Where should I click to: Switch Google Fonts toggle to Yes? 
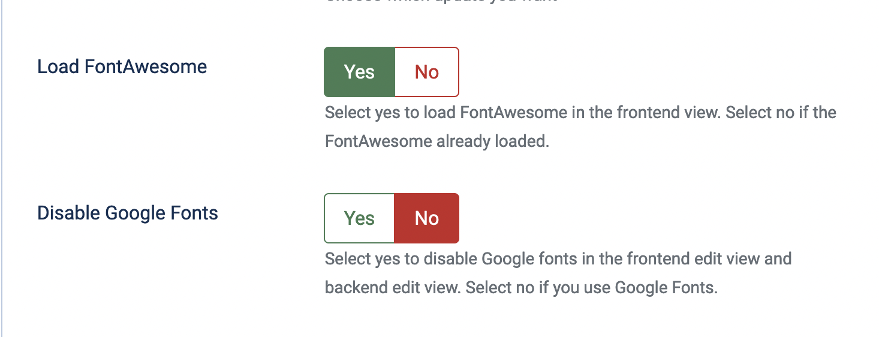[359, 218]
